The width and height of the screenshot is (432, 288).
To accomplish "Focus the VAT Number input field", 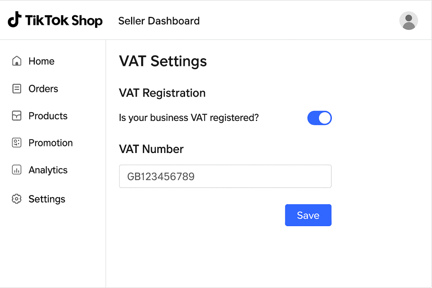I will (x=225, y=176).
